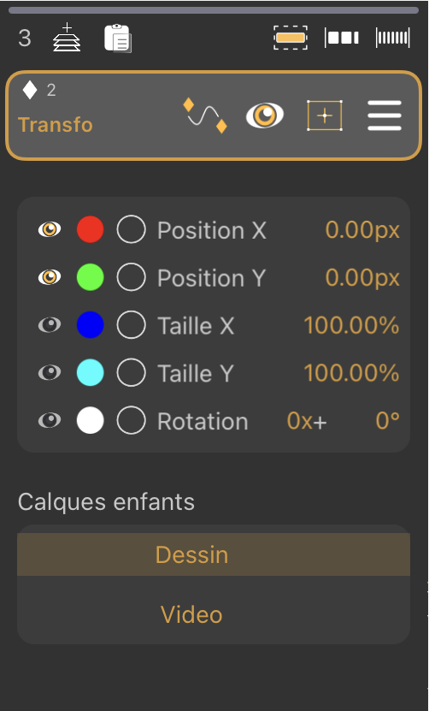429x711 pixels.
Task: Switch to the dense frames timeline view icon
Action: tap(393, 38)
